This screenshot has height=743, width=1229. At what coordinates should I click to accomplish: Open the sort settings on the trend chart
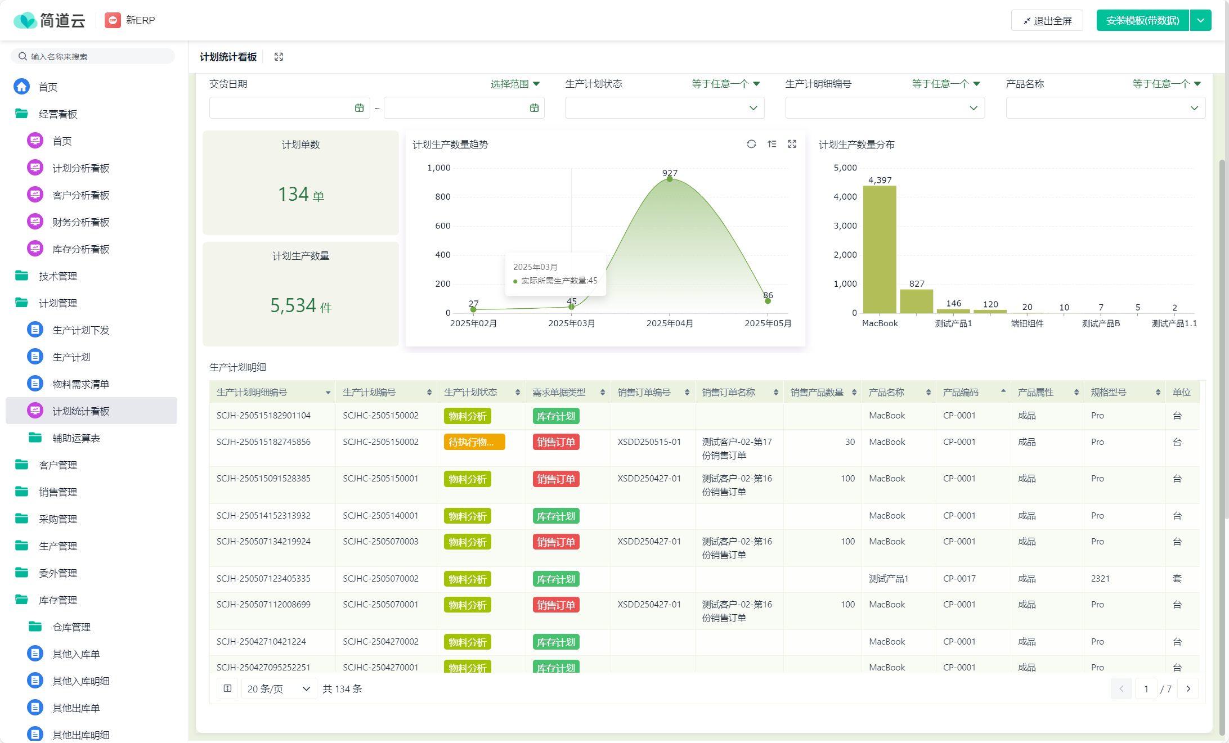pyautogui.click(x=772, y=145)
